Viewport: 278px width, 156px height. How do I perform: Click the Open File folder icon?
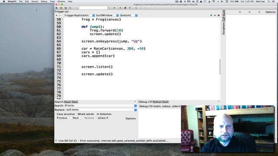click(61, 8)
